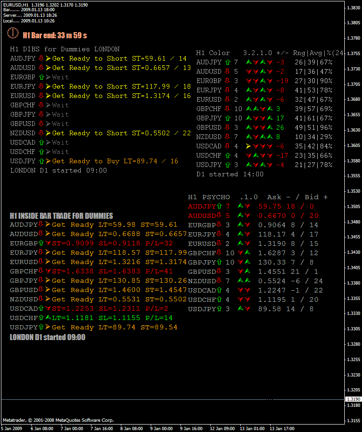Click the 'H1 Color' header label

pos(213,53)
